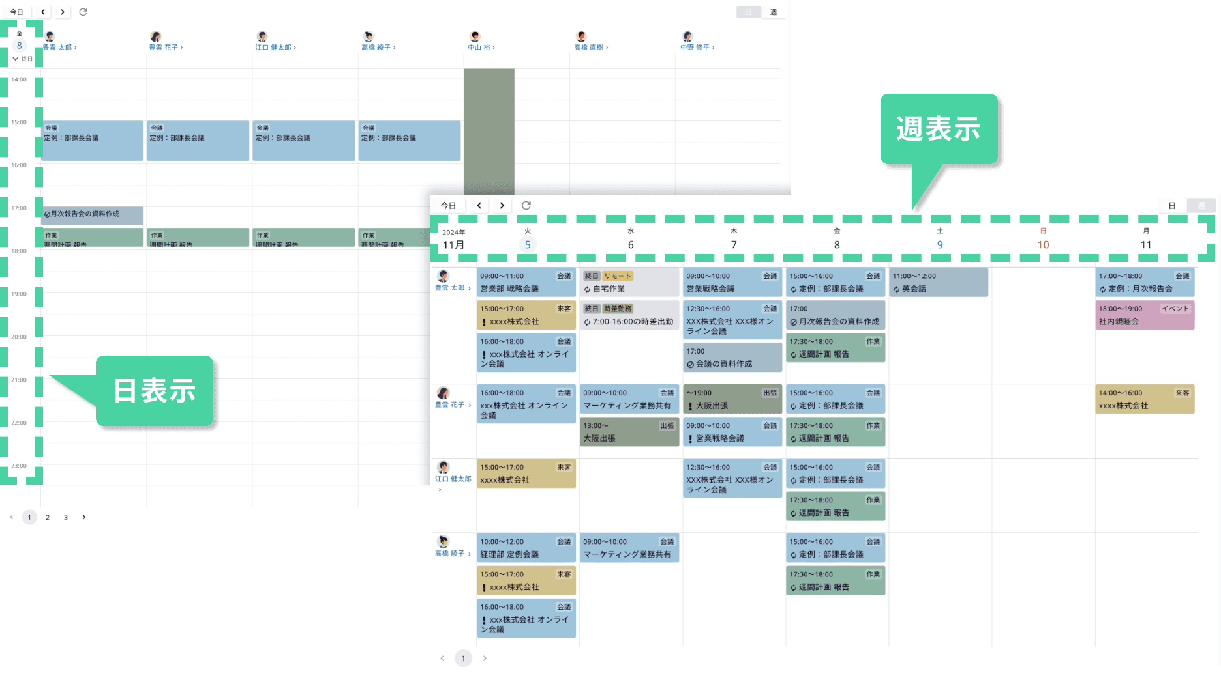Viewport: 1221px width, 680px height.
Task: Switch to 週 tab in week view
Action: tap(1201, 206)
